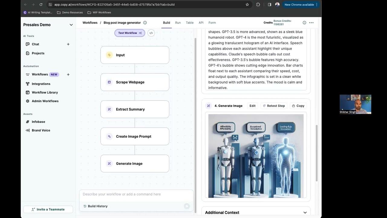Viewport: 387px width, 218px height.
Task: Expand the Presales Demo workspace dropdown
Action: (71, 25)
